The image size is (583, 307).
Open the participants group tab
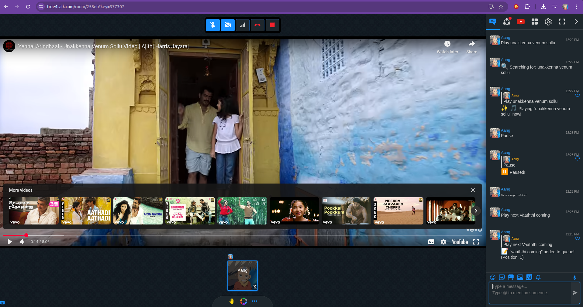click(507, 22)
